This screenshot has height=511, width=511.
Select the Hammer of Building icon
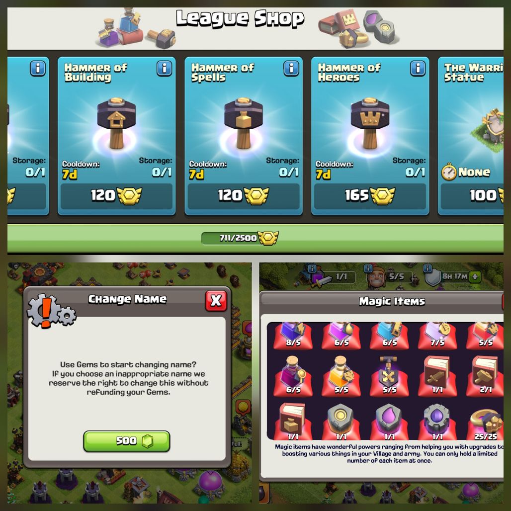116,123
